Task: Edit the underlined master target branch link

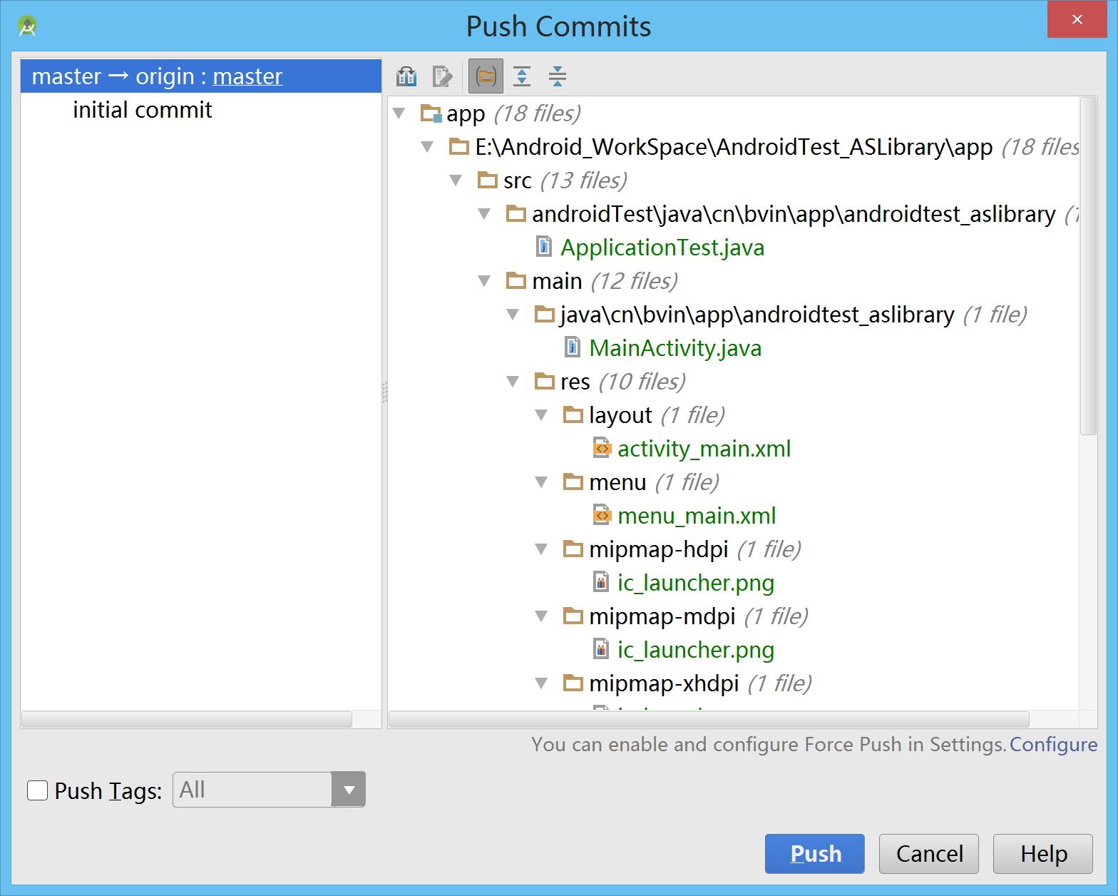Action: click(x=247, y=76)
